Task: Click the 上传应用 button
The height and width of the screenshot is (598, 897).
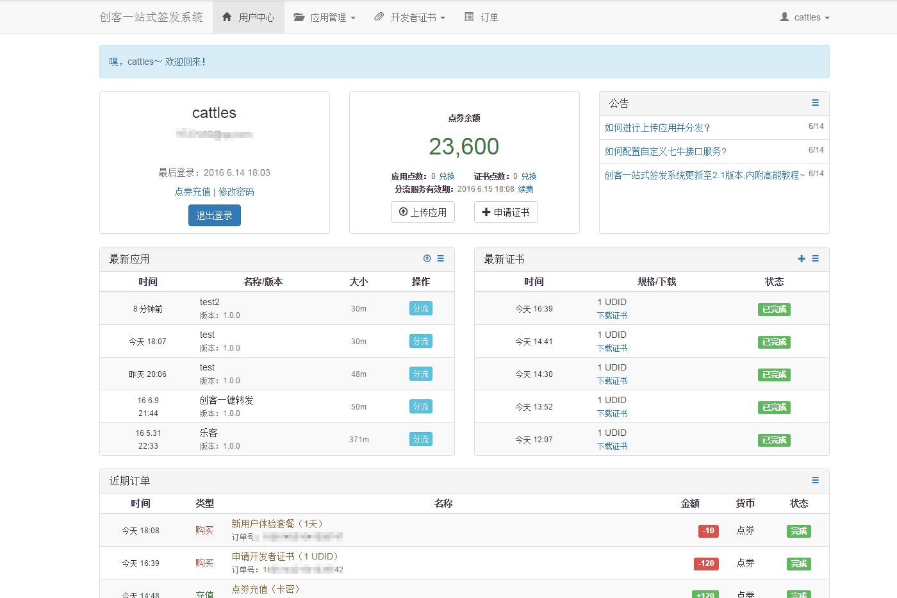Action: point(423,212)
